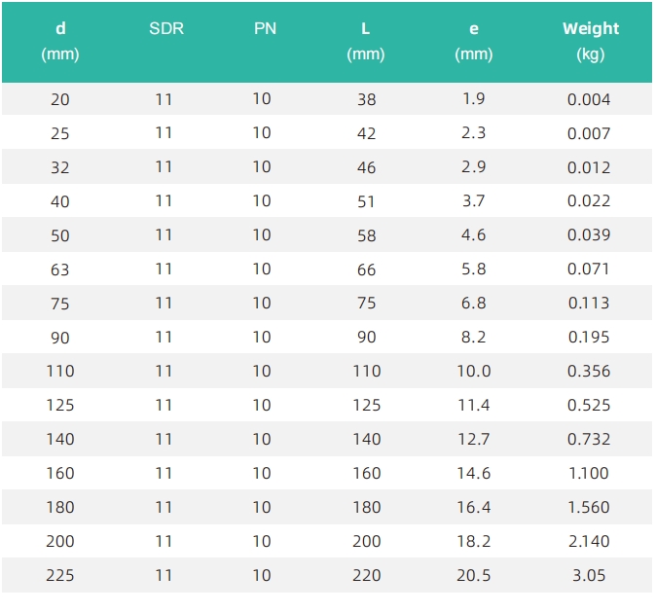
Task: Select the weight value 0.525
Action: pyautogui.click(x=589, y=406)
